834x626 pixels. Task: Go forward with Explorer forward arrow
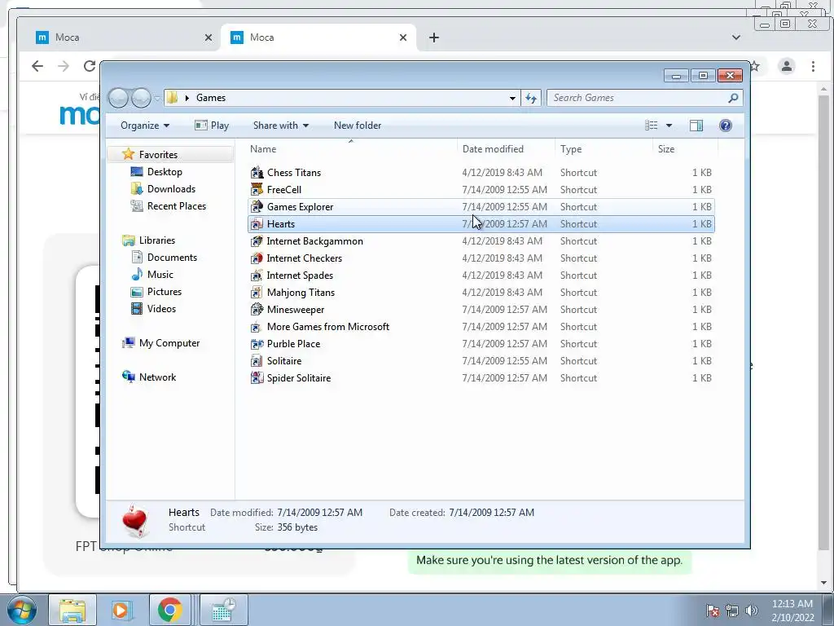(x=141, y=98)
